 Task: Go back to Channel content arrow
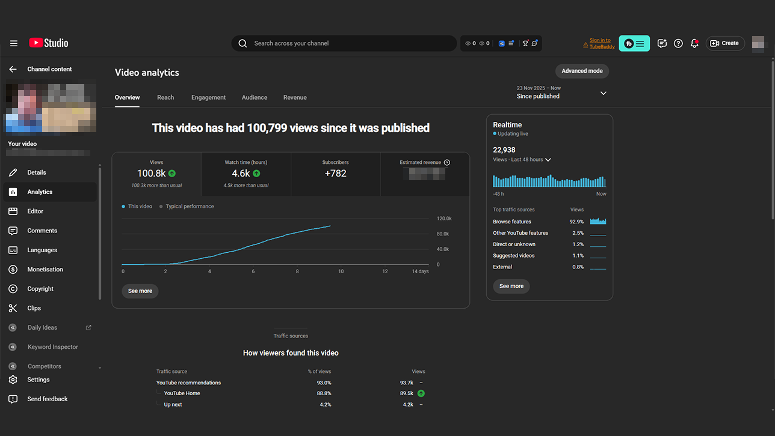[x=13, y=69]
